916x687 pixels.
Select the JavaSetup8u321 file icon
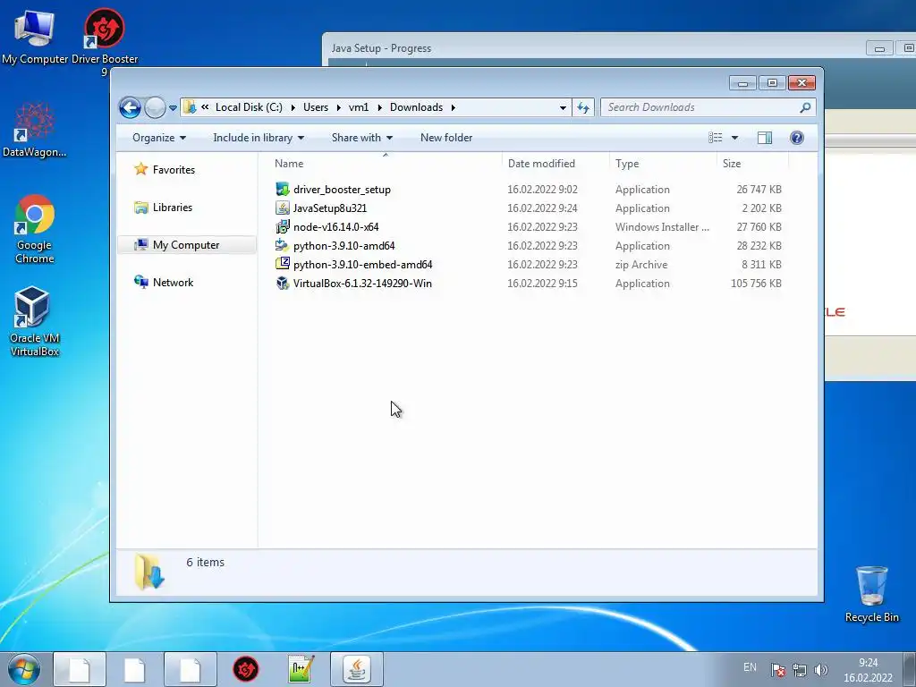(283, 208)
